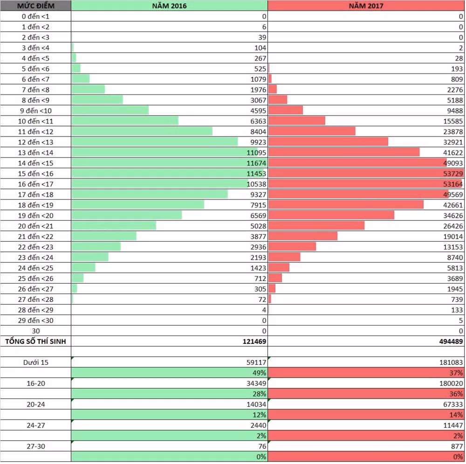Click the NĂM 2017 column header
Screen dimensions: 466x464
pos(366,6)
